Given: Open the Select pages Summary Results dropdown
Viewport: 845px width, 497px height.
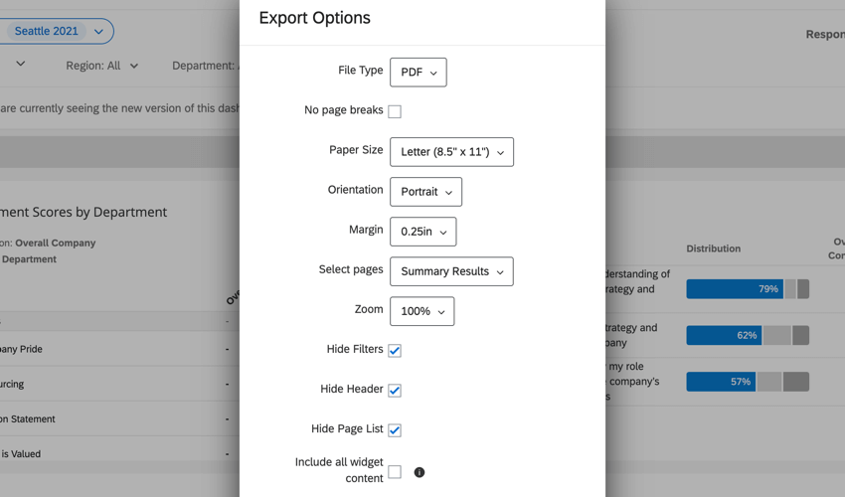Looking at the screenshot, I should click(451, 271).
